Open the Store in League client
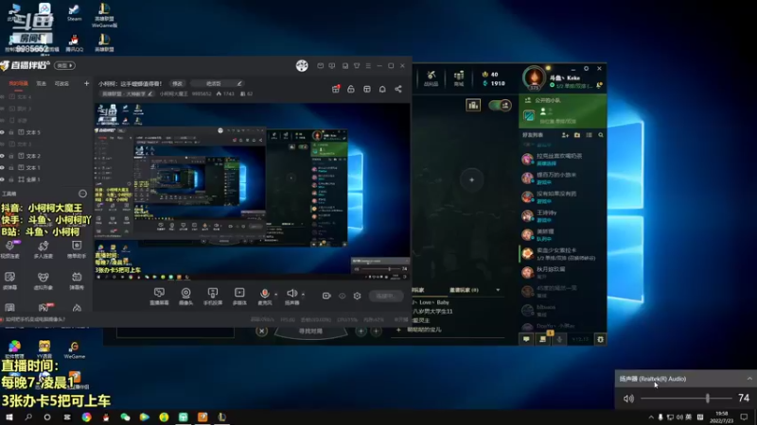Image resolution: width=757 pixels, height=425 pixels. (x=459, y=77)
